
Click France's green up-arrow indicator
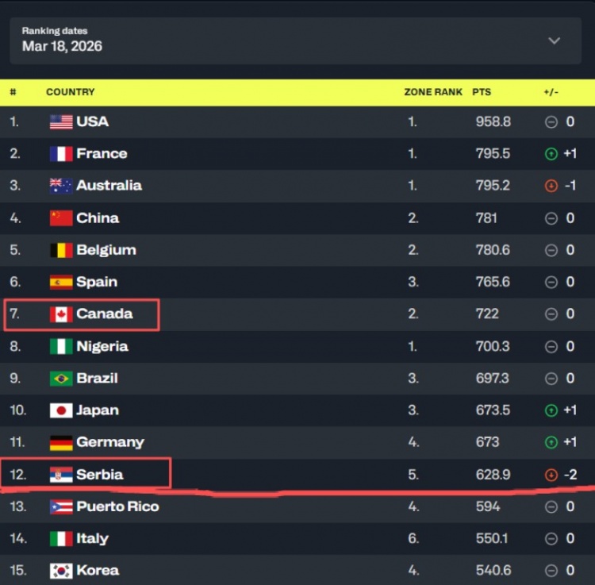click(551, 154)
